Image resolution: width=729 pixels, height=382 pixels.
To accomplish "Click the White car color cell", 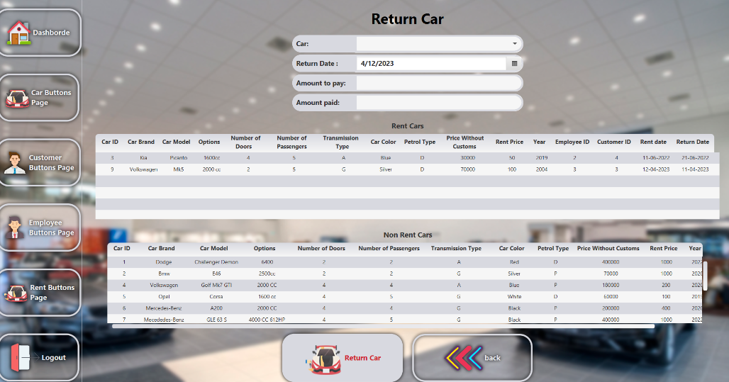I will [514, 296].
